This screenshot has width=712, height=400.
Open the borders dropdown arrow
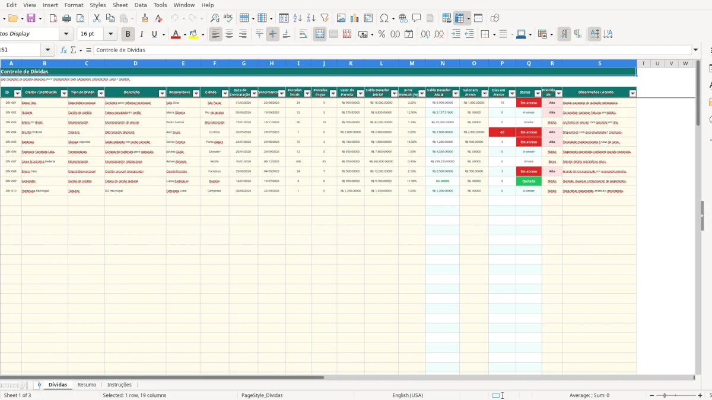click(x=494, y=34)
